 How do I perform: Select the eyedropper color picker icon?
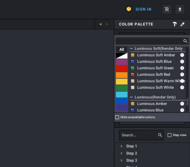pyautogui.click(x=182, y=24)
